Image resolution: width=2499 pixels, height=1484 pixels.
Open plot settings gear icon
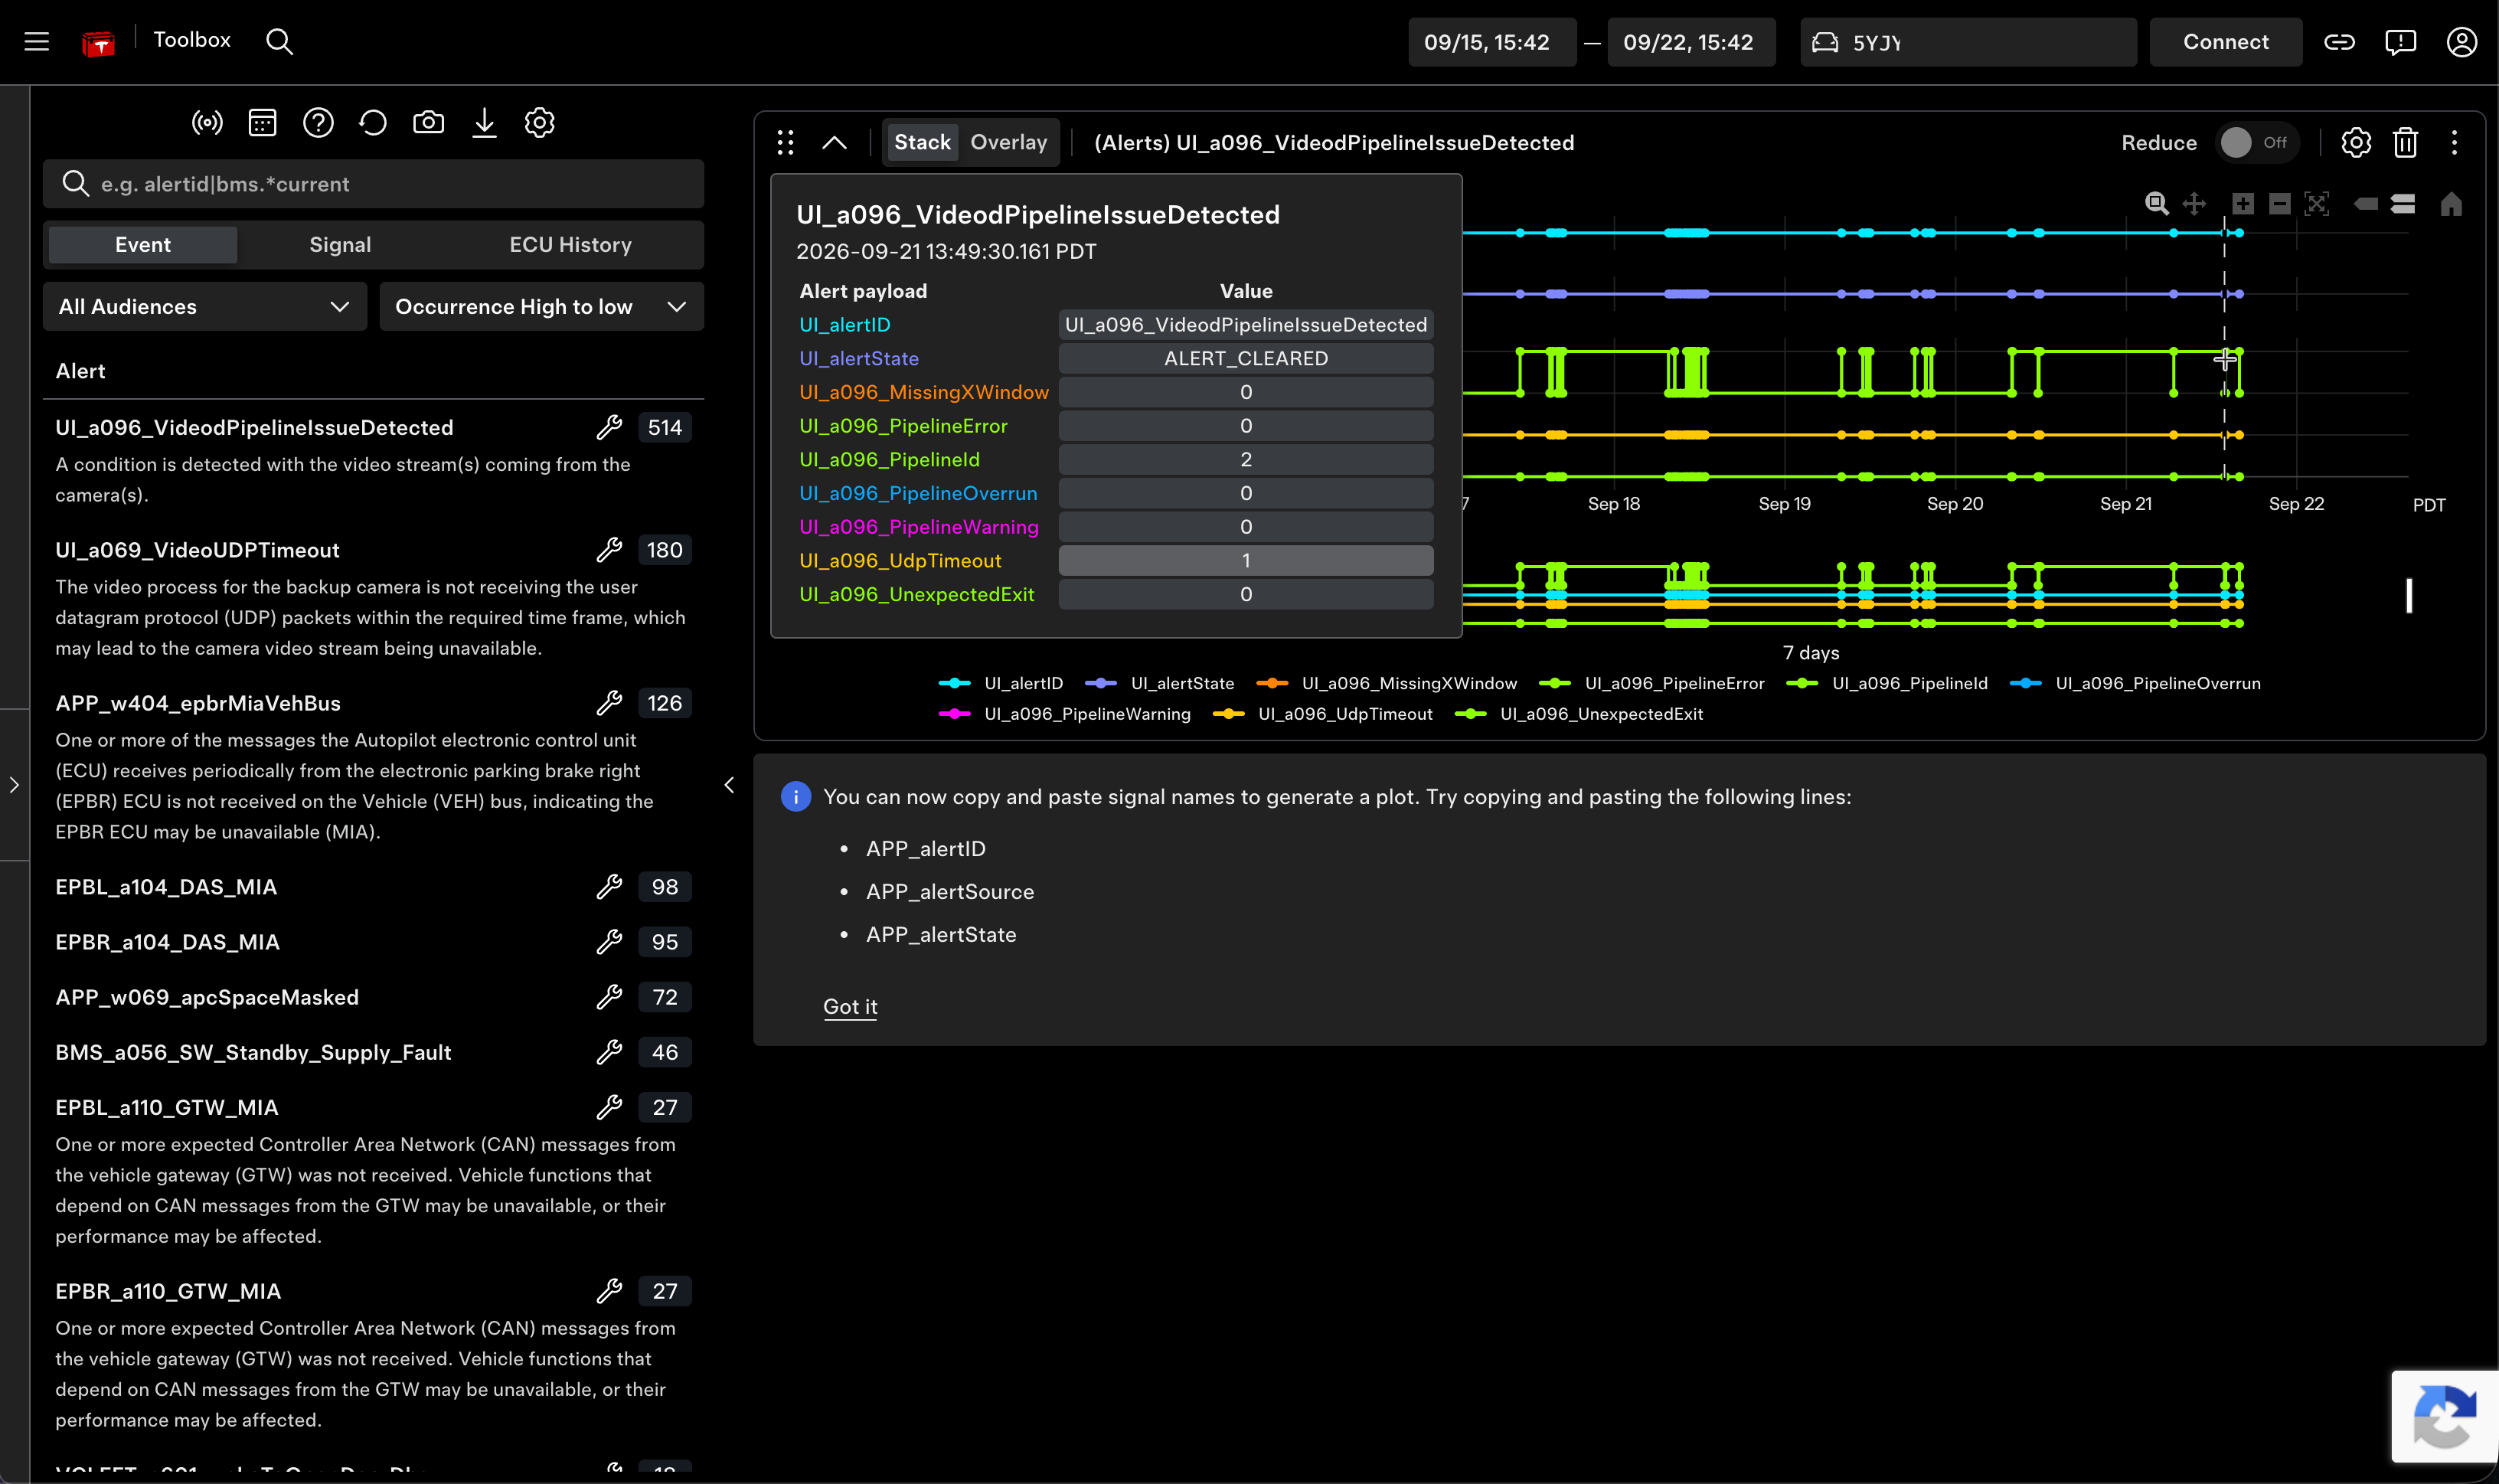[2356, 143]
